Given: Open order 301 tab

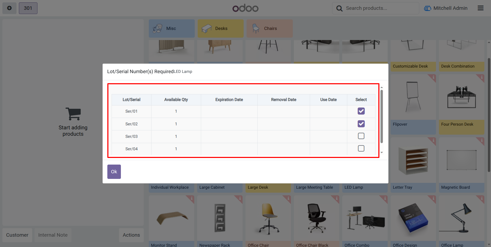Looking at the screenshot, I should click(28, 8).
